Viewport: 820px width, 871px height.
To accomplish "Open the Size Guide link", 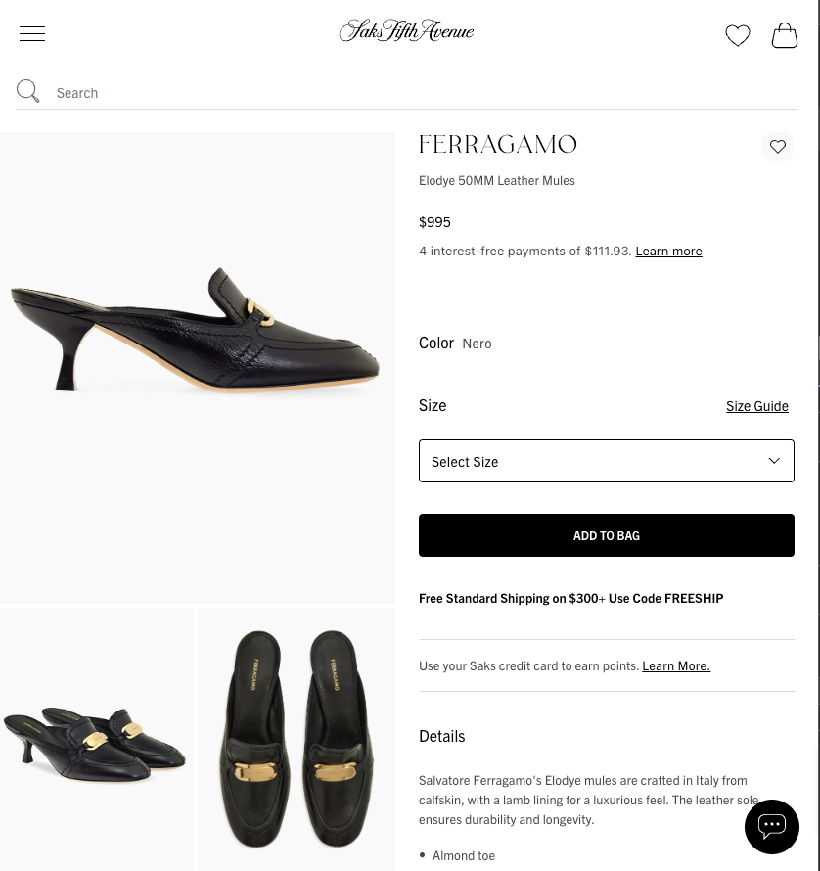I will click(757, 404).
